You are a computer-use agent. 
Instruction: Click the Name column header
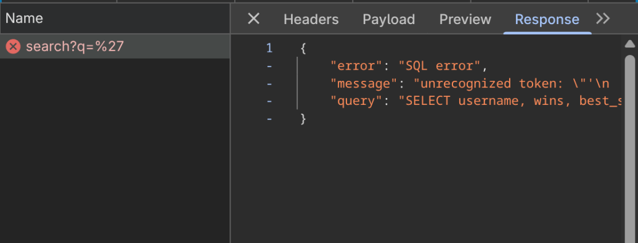(x=115, y=19)
